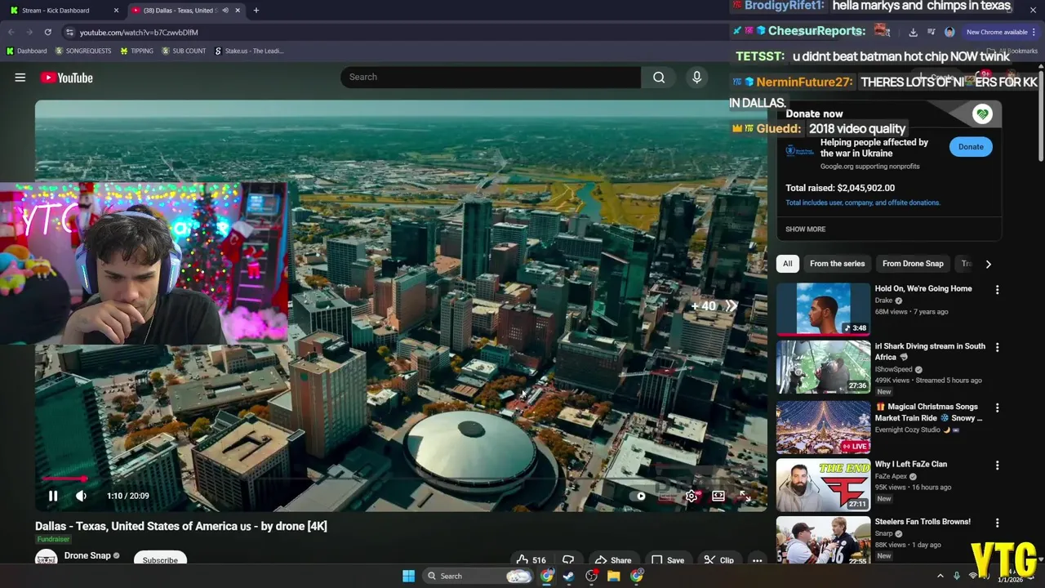
Task: Open Magical Christmas Songs live thumbnail
Action: point(823,426)
